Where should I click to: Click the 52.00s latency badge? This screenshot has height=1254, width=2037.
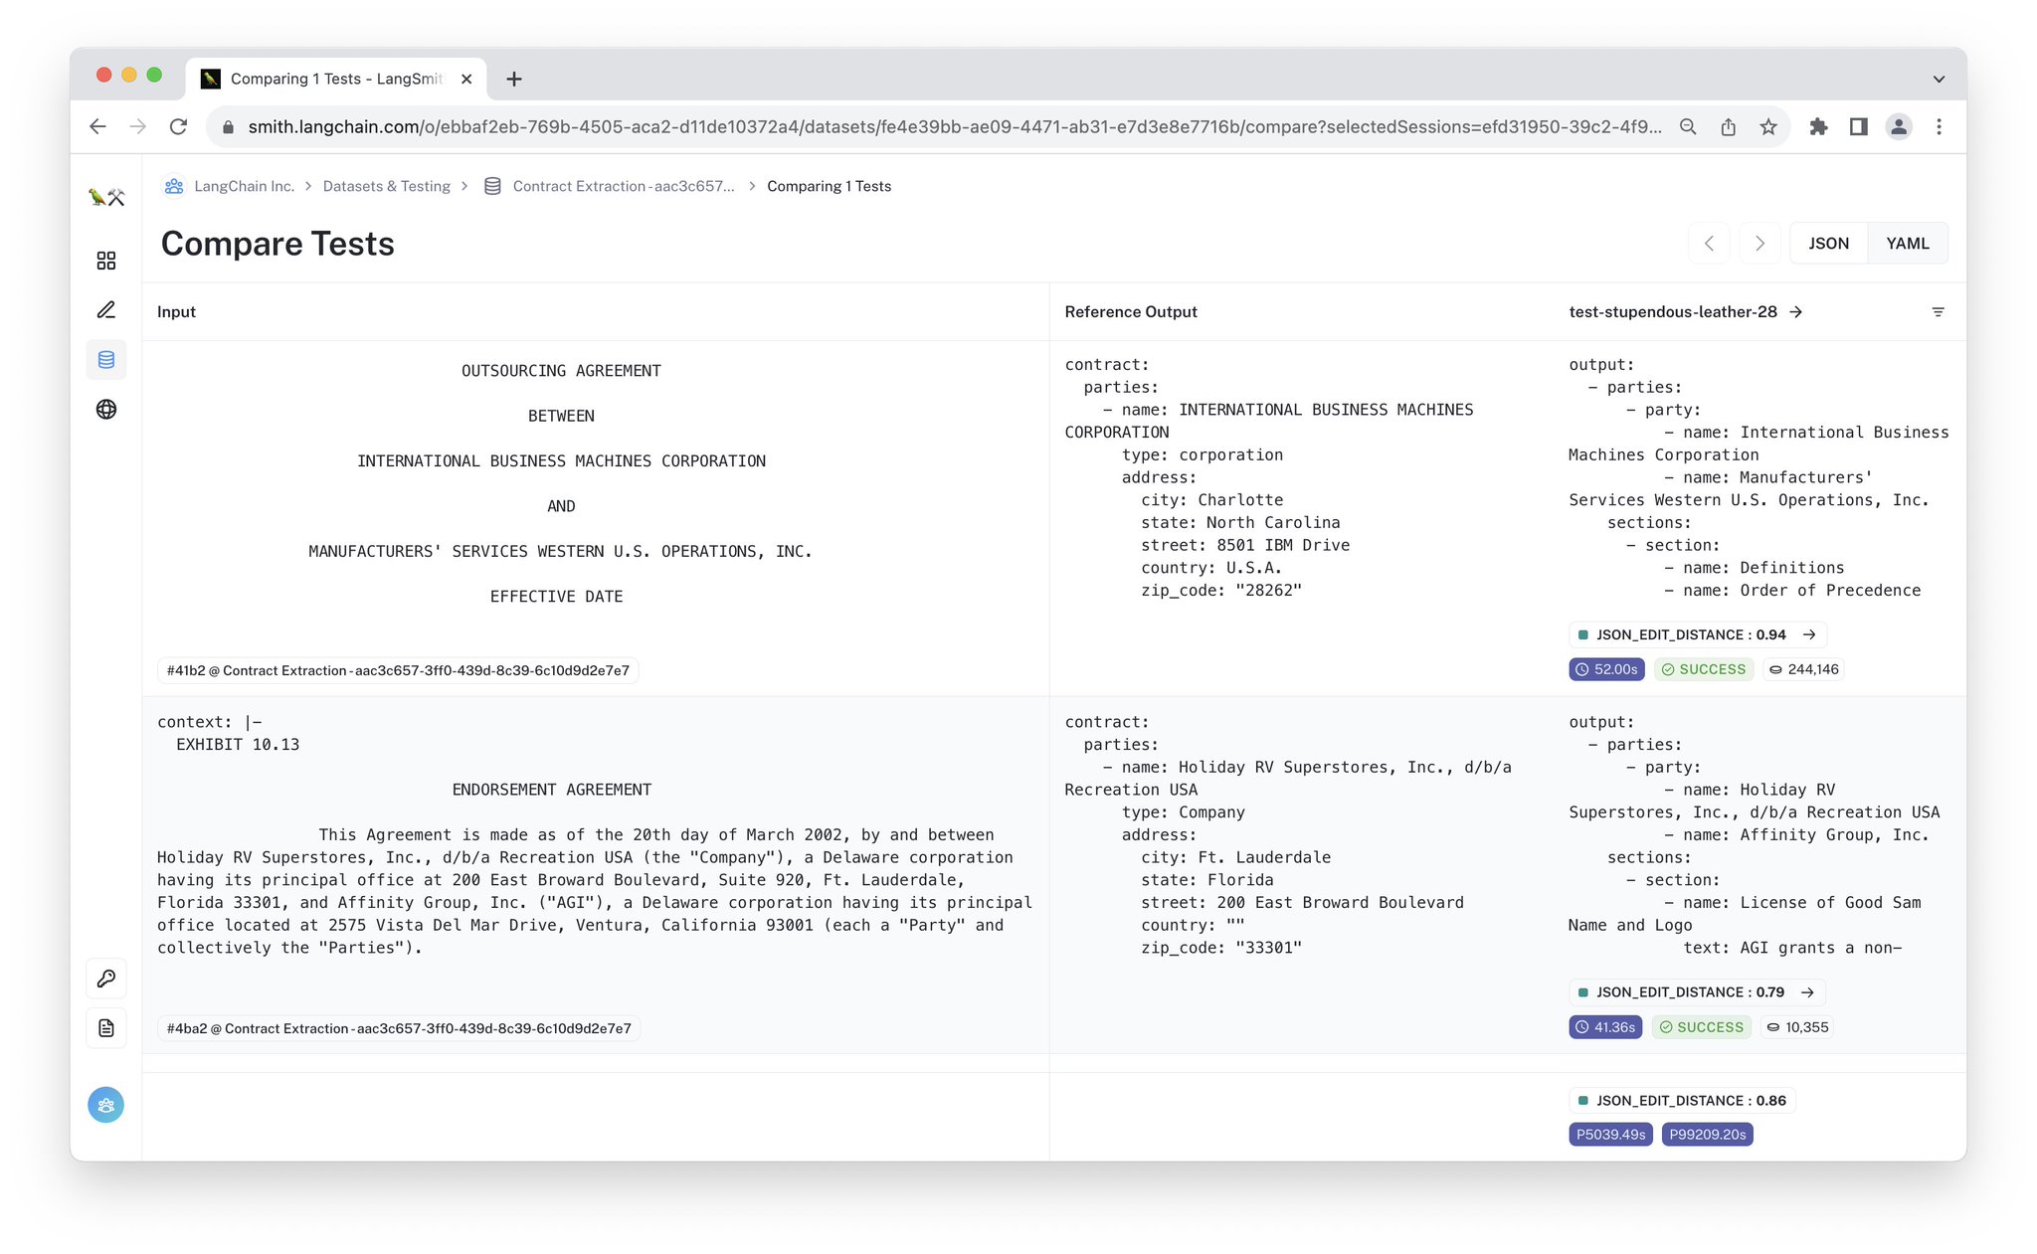(x=1606, y=669)
